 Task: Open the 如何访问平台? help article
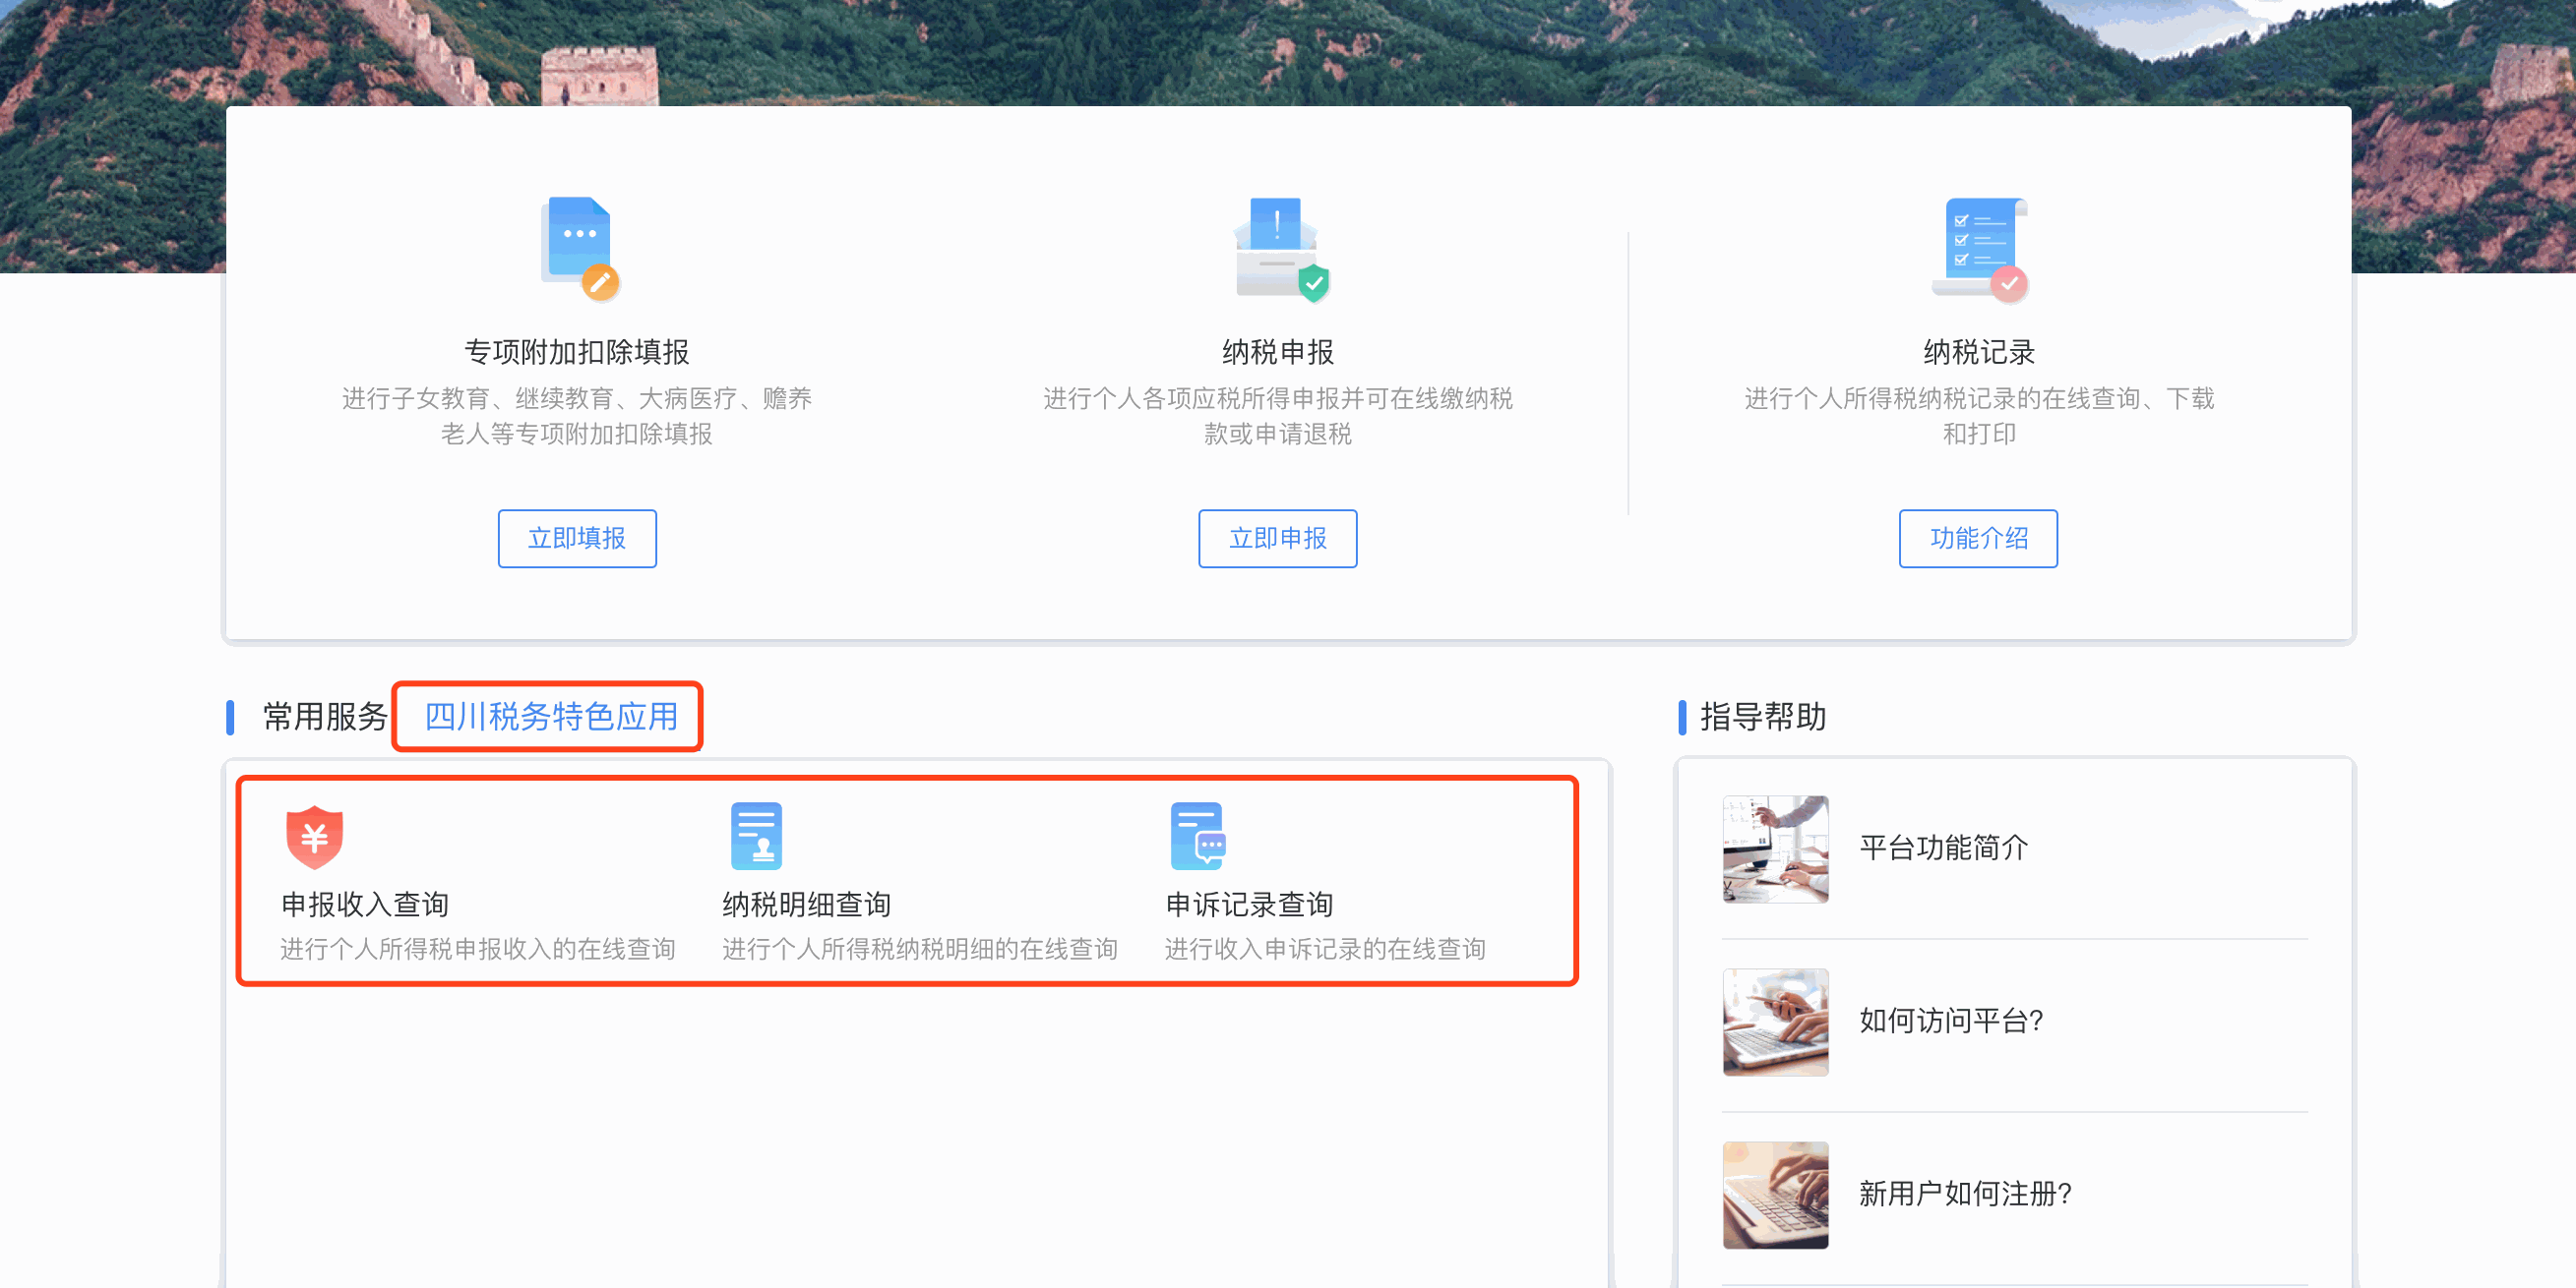pos(1950,1021)
